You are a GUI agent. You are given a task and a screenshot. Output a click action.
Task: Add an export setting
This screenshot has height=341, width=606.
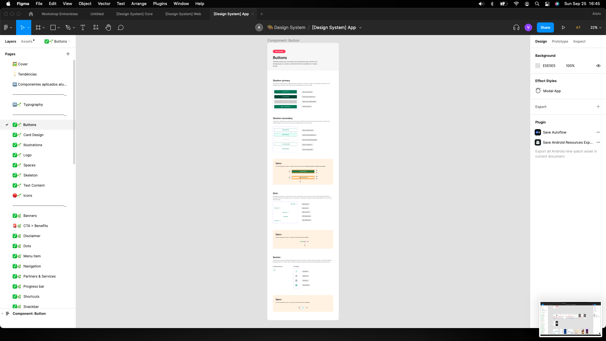pos(598,107)
